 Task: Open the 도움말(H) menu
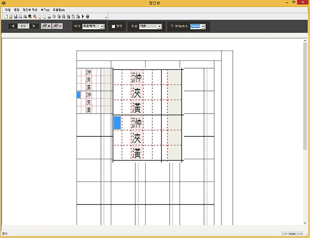[x=59, y=10]
